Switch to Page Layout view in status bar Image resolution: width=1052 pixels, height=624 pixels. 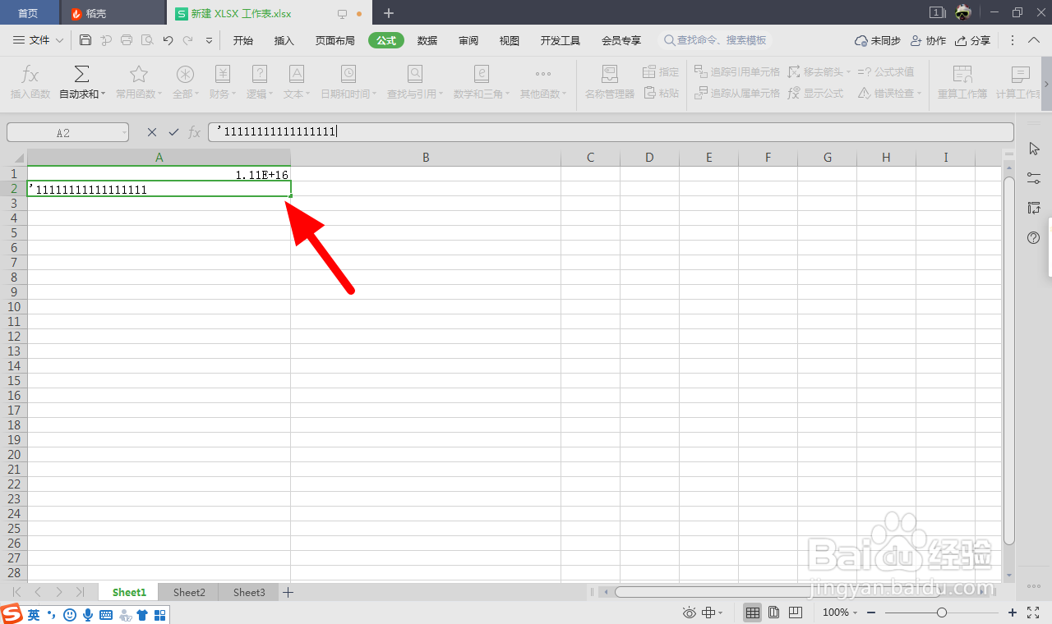point(773,613)
